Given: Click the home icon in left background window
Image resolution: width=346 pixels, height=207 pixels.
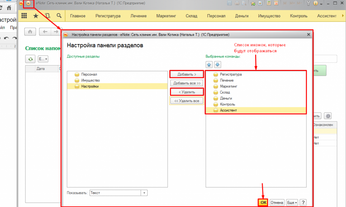Looking at the screenshot, I should click(x=9, y=8).
